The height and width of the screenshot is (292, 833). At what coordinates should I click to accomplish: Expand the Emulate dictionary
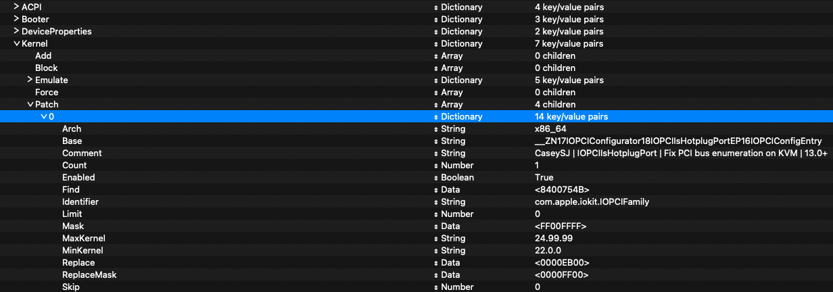coord(30,80)
